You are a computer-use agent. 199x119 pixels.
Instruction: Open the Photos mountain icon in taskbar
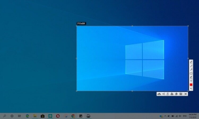click(x=88, y=116)
